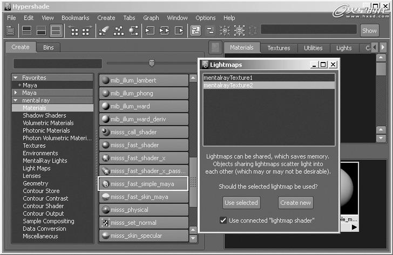Click Materials panel scroll-up arrow
Viewport: 393px width, 255px height.
(381, 58)
